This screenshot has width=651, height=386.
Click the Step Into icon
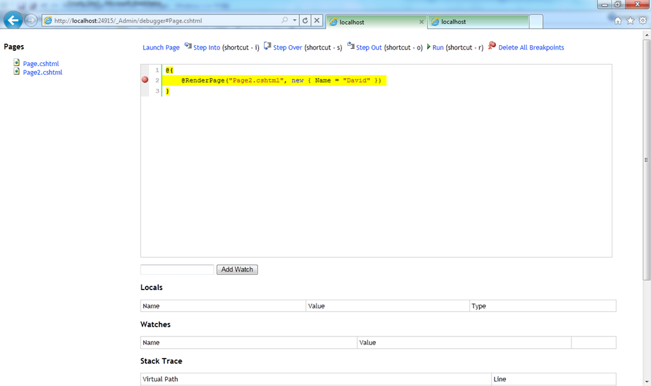[x=188, y=46]
